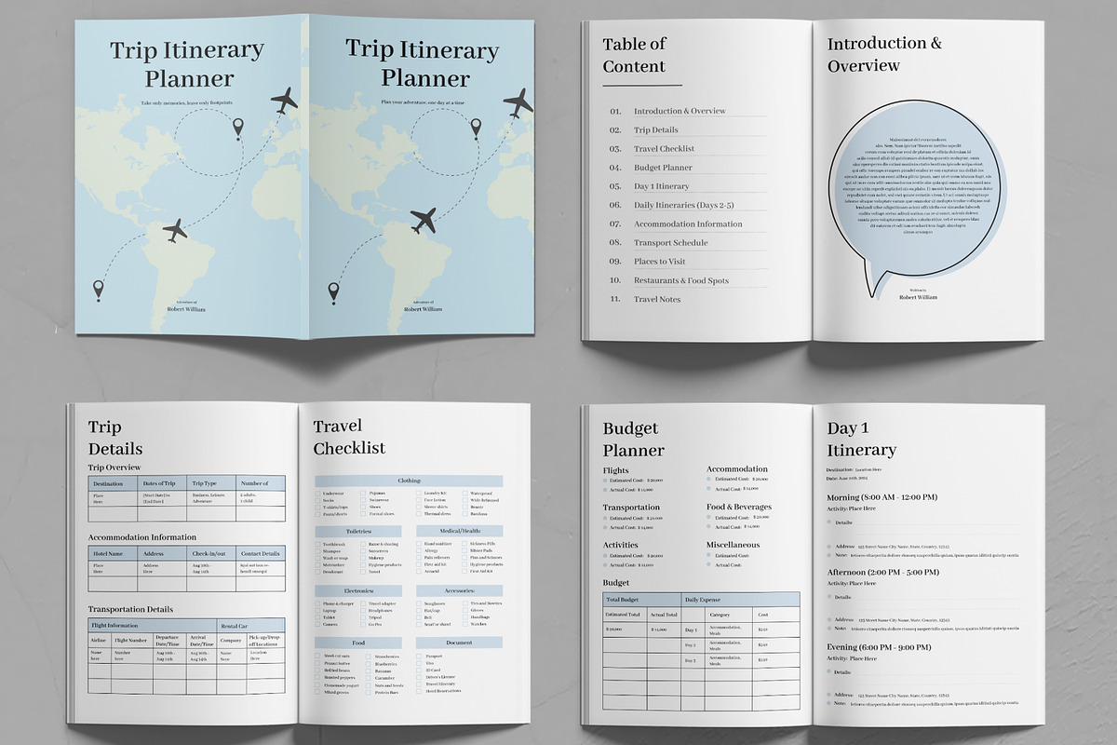This screenshot has width=1117, height=745.
Task: Click the 'Medical/Health' section bar
Action: click(x=459, y=531)
